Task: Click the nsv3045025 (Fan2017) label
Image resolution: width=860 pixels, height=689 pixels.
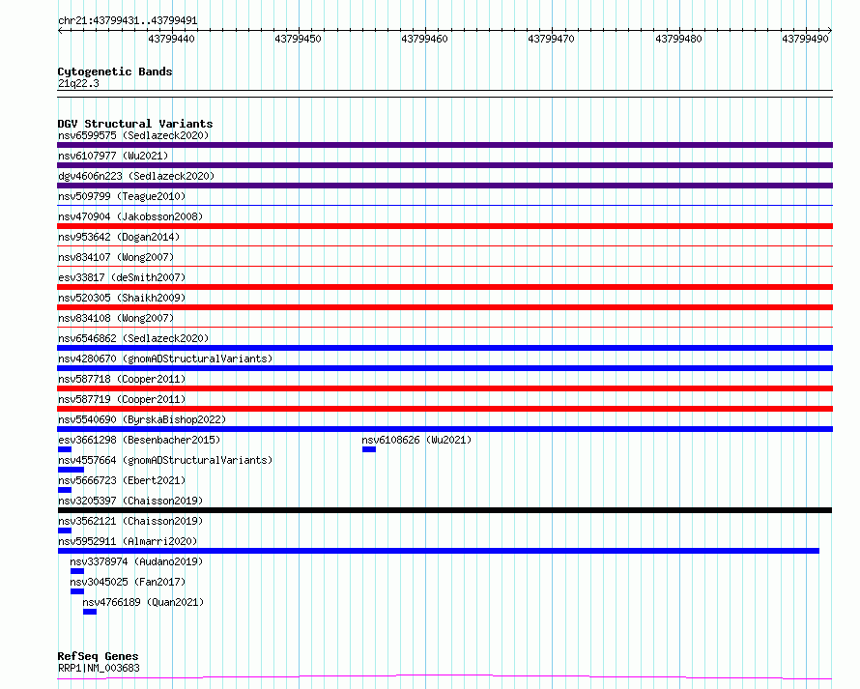Action: [128, 582]
